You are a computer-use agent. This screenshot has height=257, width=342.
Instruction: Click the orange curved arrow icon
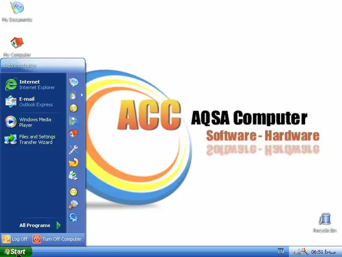tap(74, 163)
